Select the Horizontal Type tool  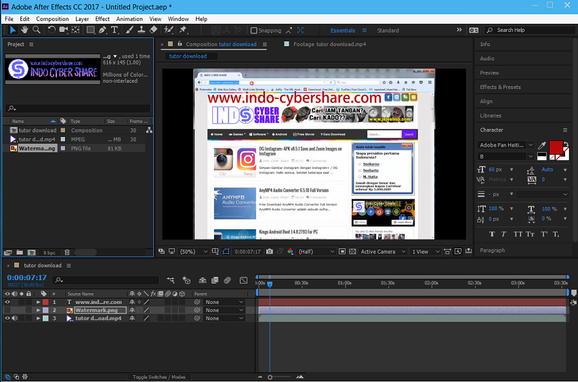point(115,30)
